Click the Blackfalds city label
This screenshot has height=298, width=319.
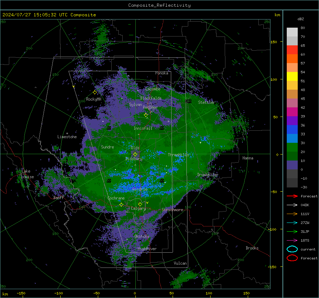pyautogui.click(x=151, y=98)
